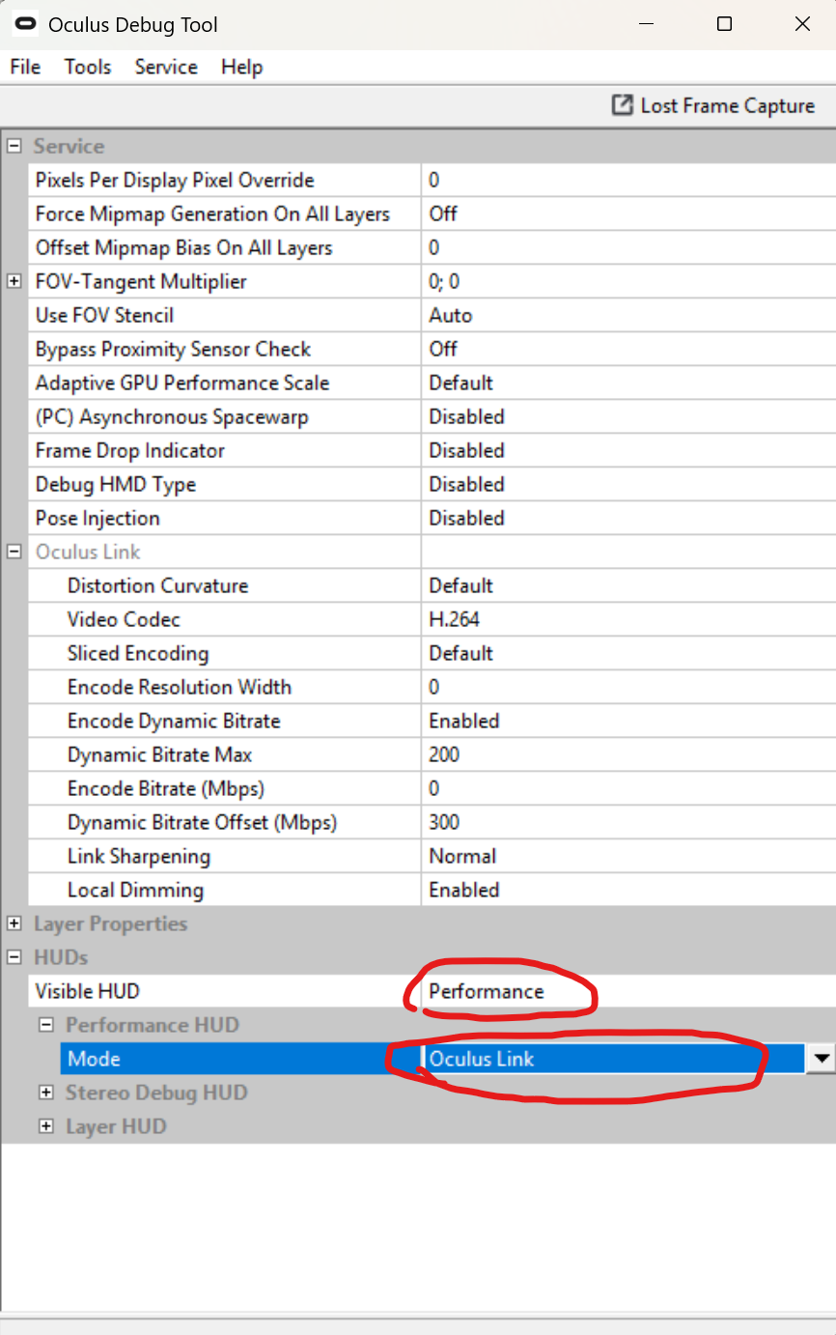Select the Bypass Proximity Sensor Check label
This screenshot has width=836, height=1335.
[173, 349]
